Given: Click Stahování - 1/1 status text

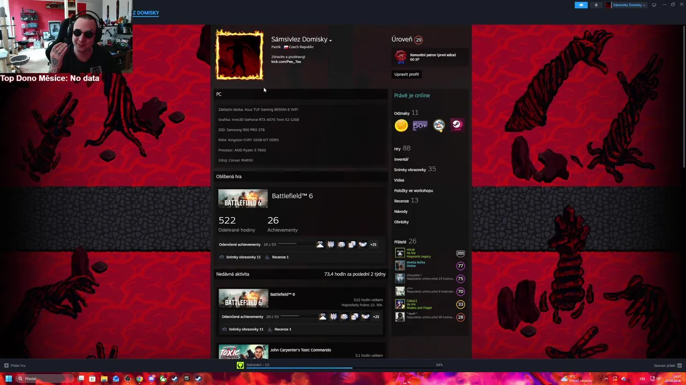Looking at the screenshot, I should pos(258,365).
